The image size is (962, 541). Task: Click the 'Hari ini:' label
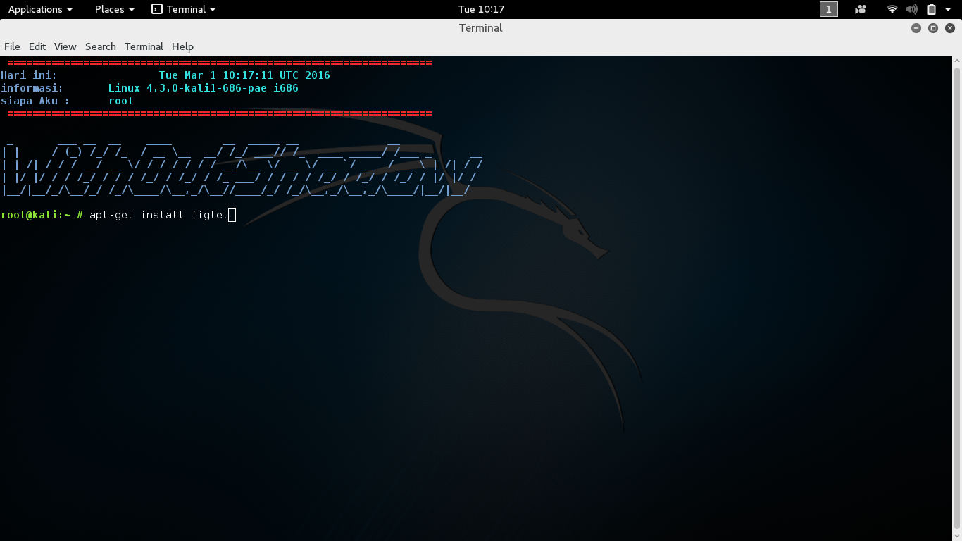(x=29, y=75)
